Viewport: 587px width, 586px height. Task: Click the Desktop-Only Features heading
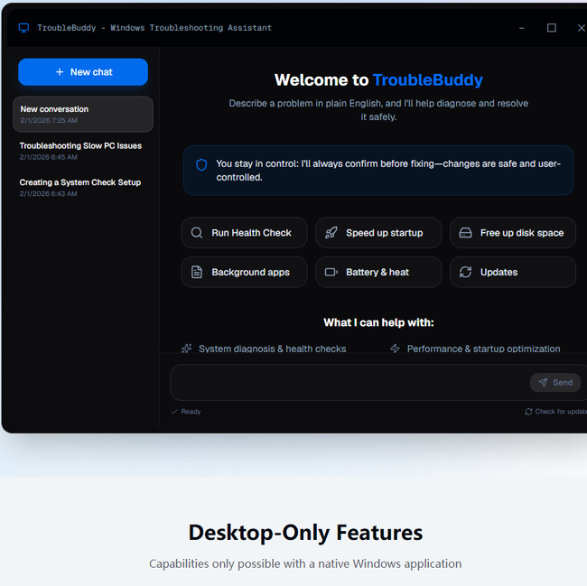305,533
